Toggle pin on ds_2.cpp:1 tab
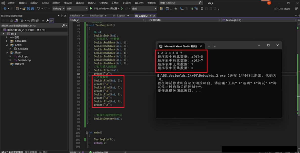The height and width of the screenshot is (153, 300). [128, 16]
